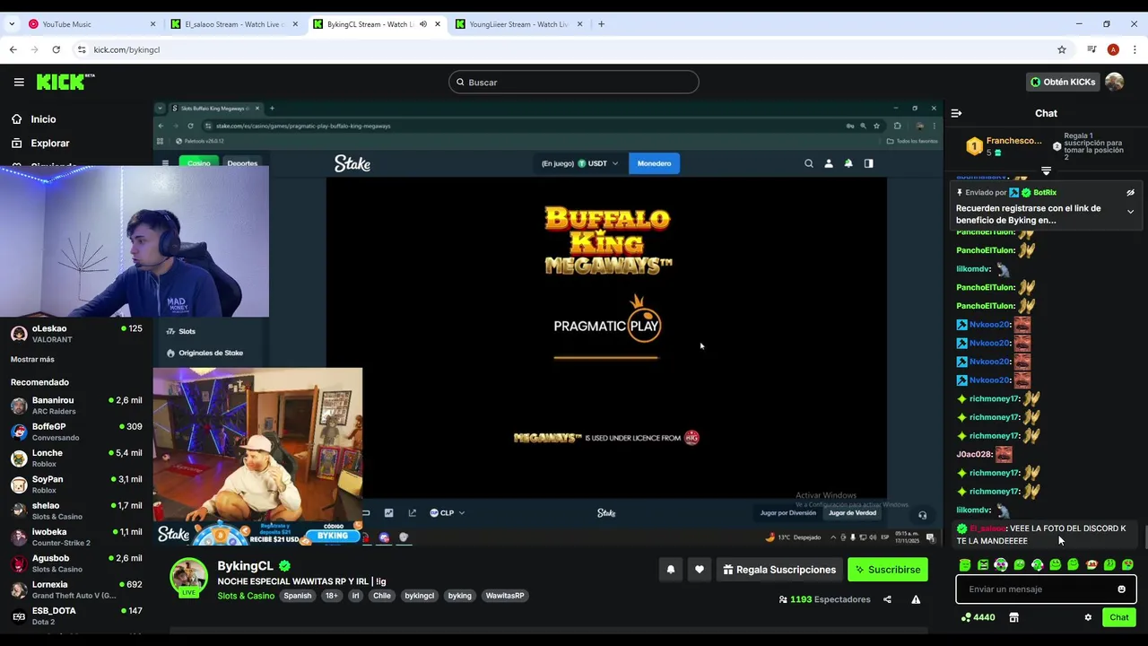Screen dimensions: 1148x646
Task: Open chat settings gear
Action: 1088,617
